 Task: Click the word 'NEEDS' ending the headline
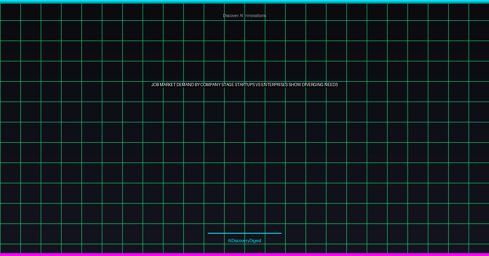tap(331, 85)
